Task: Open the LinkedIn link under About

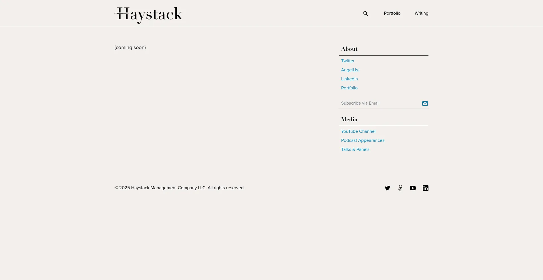Action: [349, 79]
